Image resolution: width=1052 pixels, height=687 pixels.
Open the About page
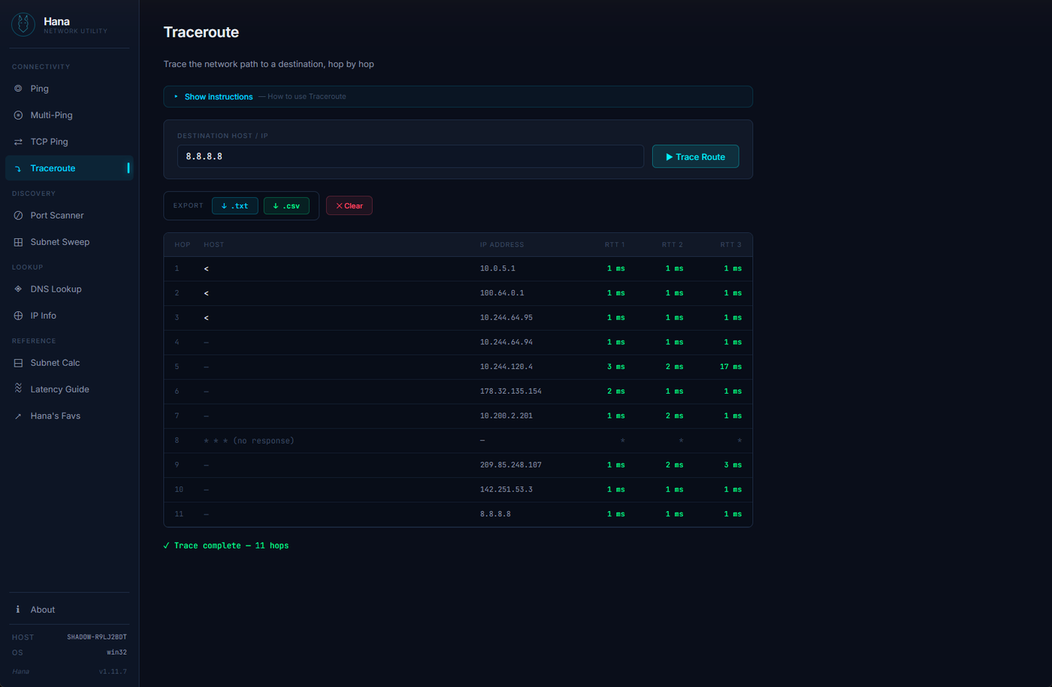[x=69, y=610]
